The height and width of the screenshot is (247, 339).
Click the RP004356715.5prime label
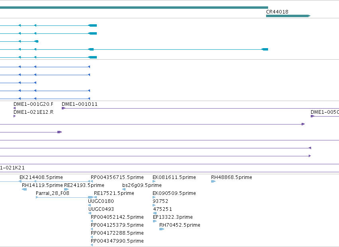coord(117,177)
